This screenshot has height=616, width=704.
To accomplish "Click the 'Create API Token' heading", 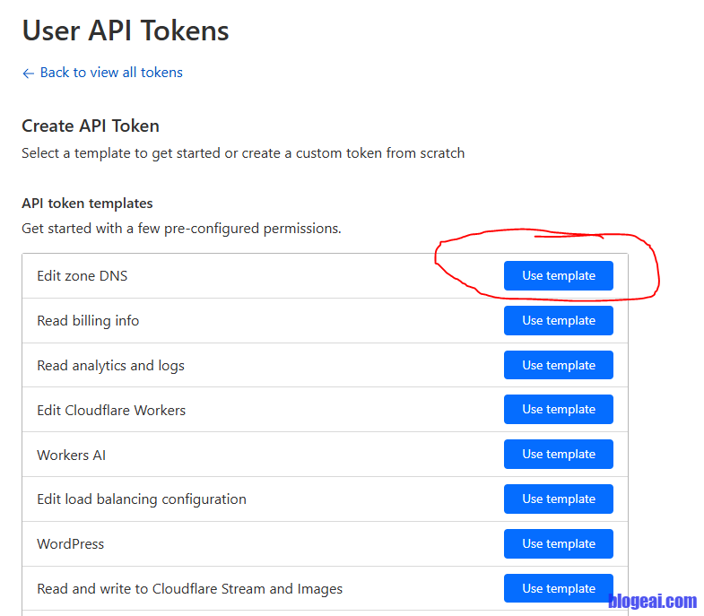I will [91, 126].
